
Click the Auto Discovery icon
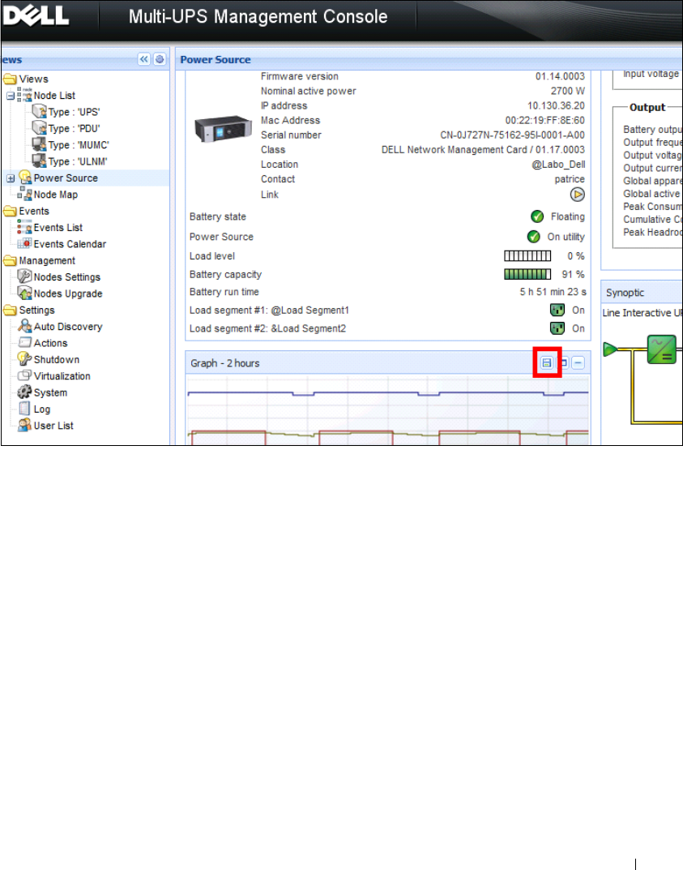[24, 326]
